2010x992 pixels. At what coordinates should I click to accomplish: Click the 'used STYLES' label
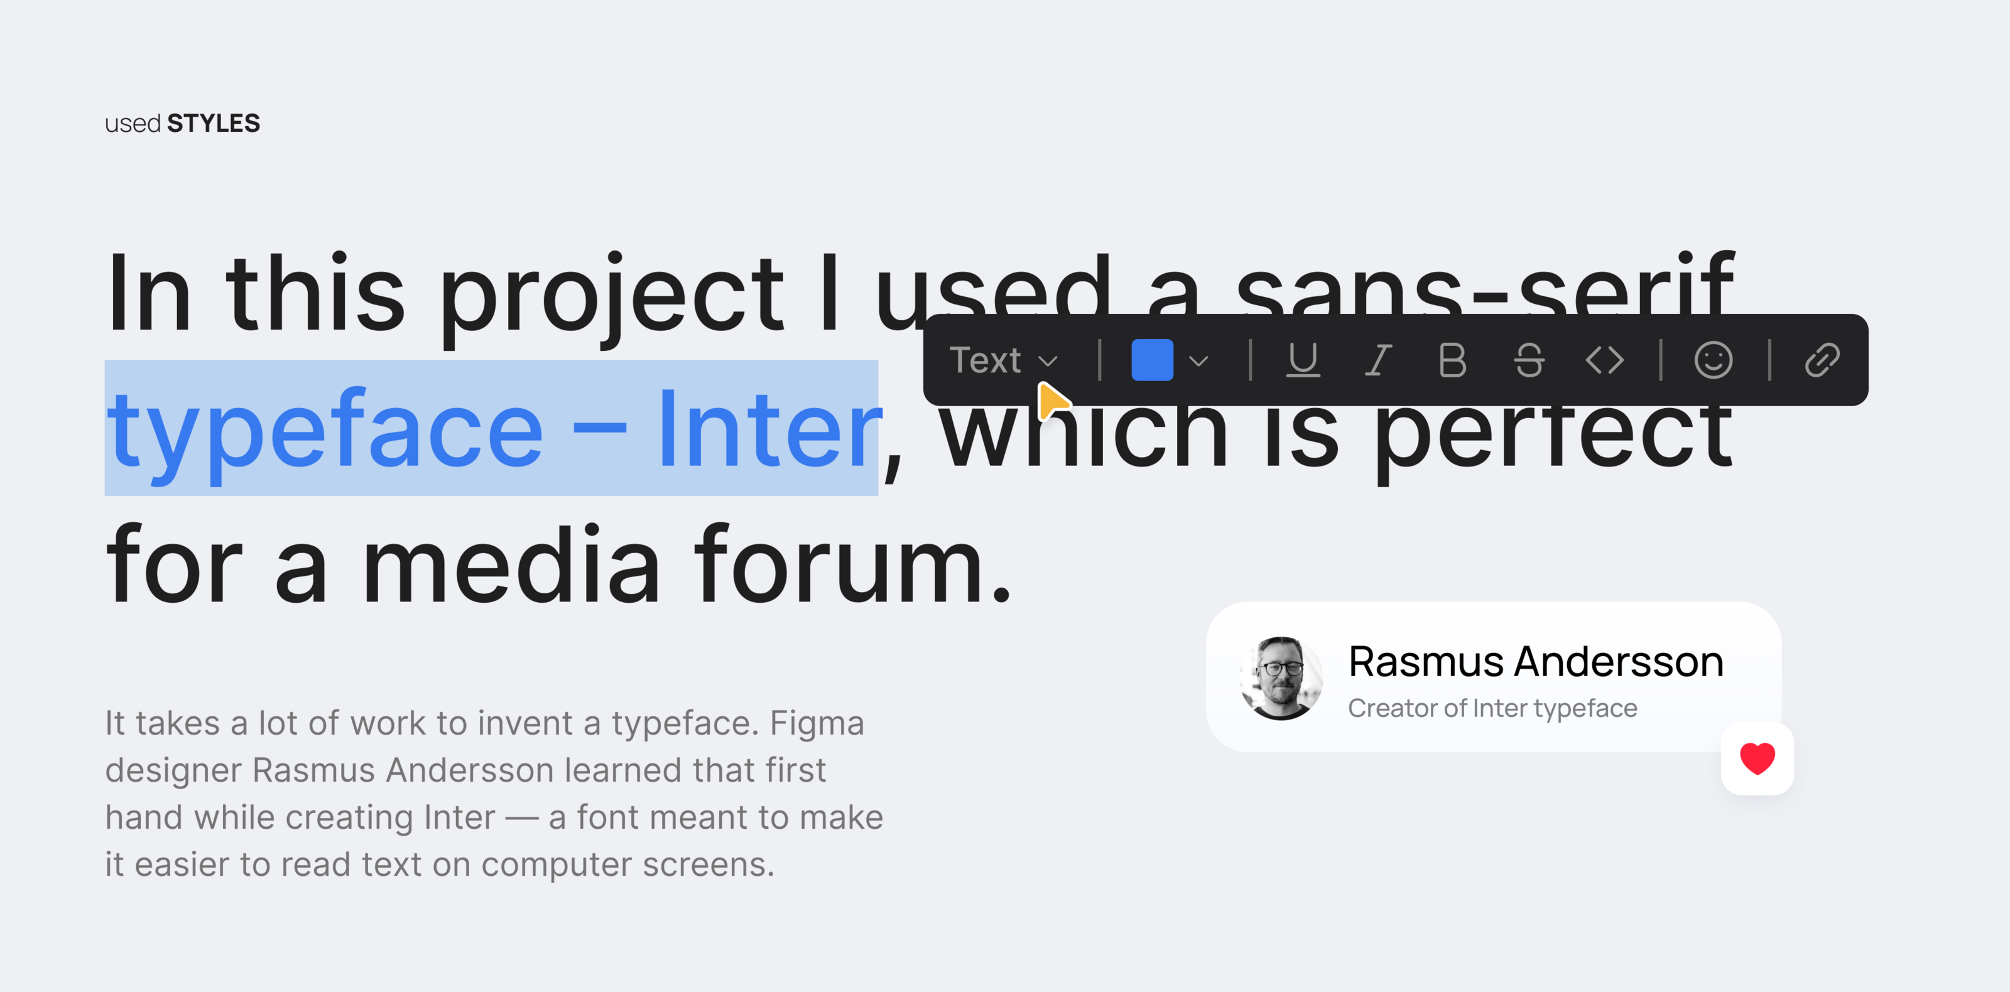coord(183,123)
